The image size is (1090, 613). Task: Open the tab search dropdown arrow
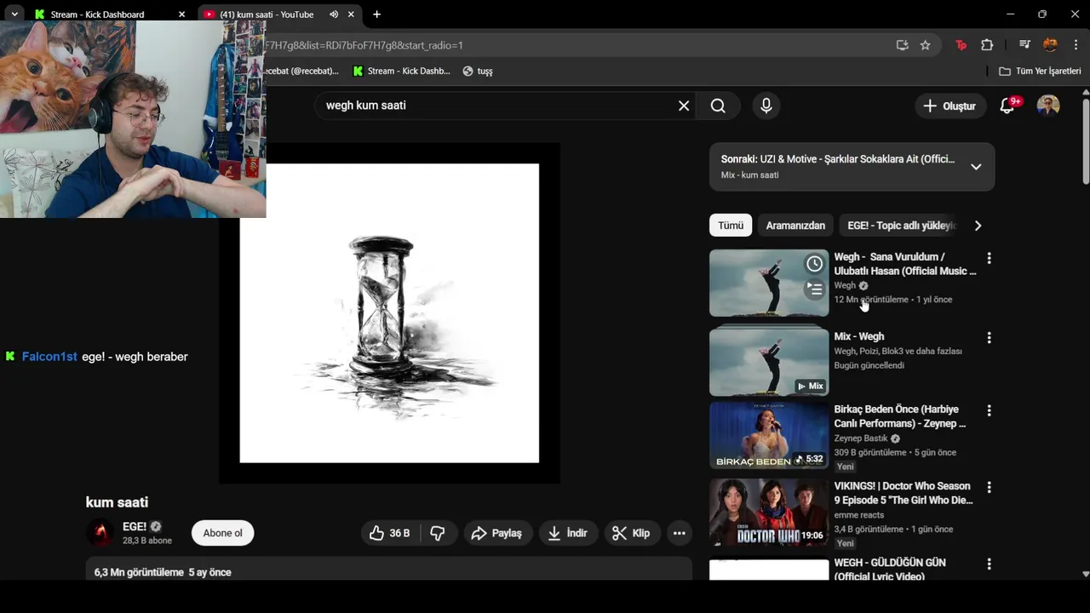pyautogui.click(x=14, y=14)
